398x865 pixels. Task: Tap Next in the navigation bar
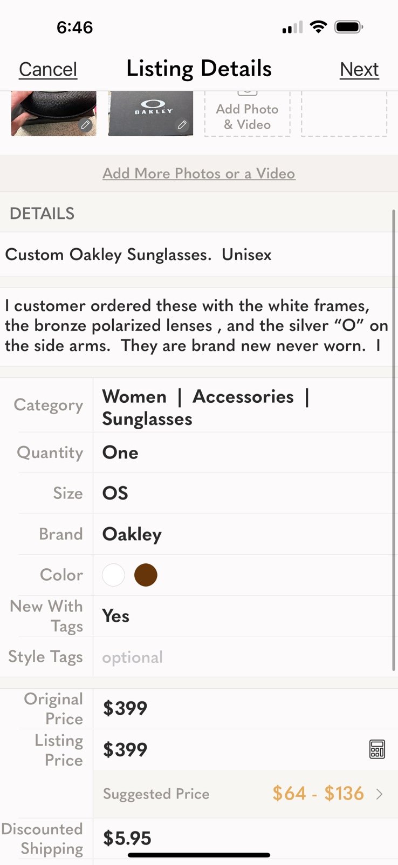[359, 69]
